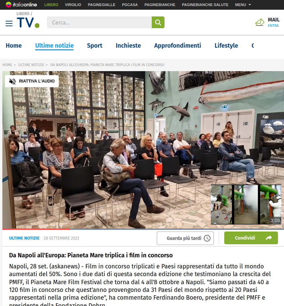
Task: Open the Mail envelope icon
Action: (x=260, y=22)
